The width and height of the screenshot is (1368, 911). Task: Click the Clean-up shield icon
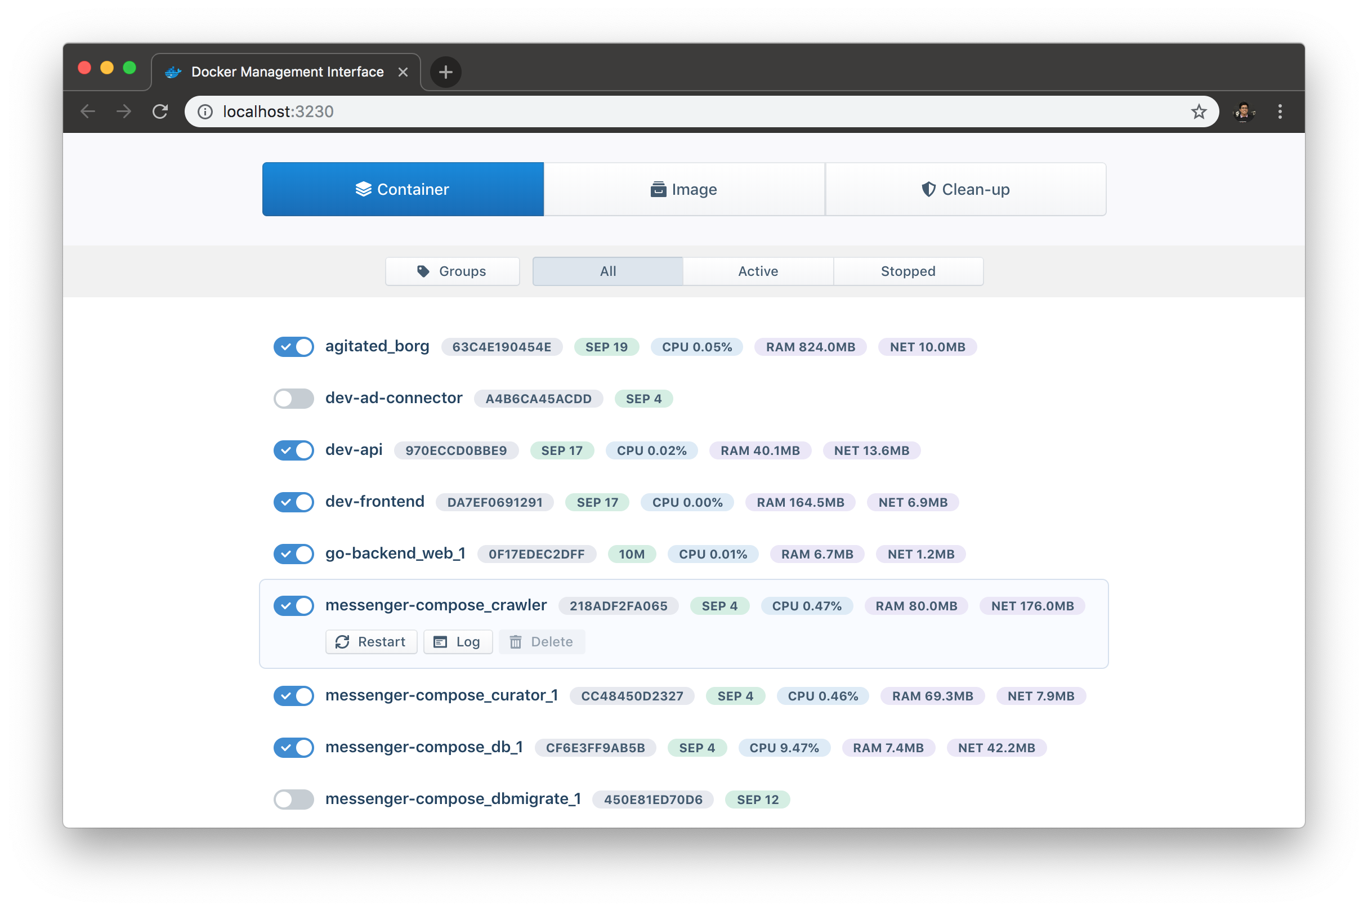pos(928,189)
